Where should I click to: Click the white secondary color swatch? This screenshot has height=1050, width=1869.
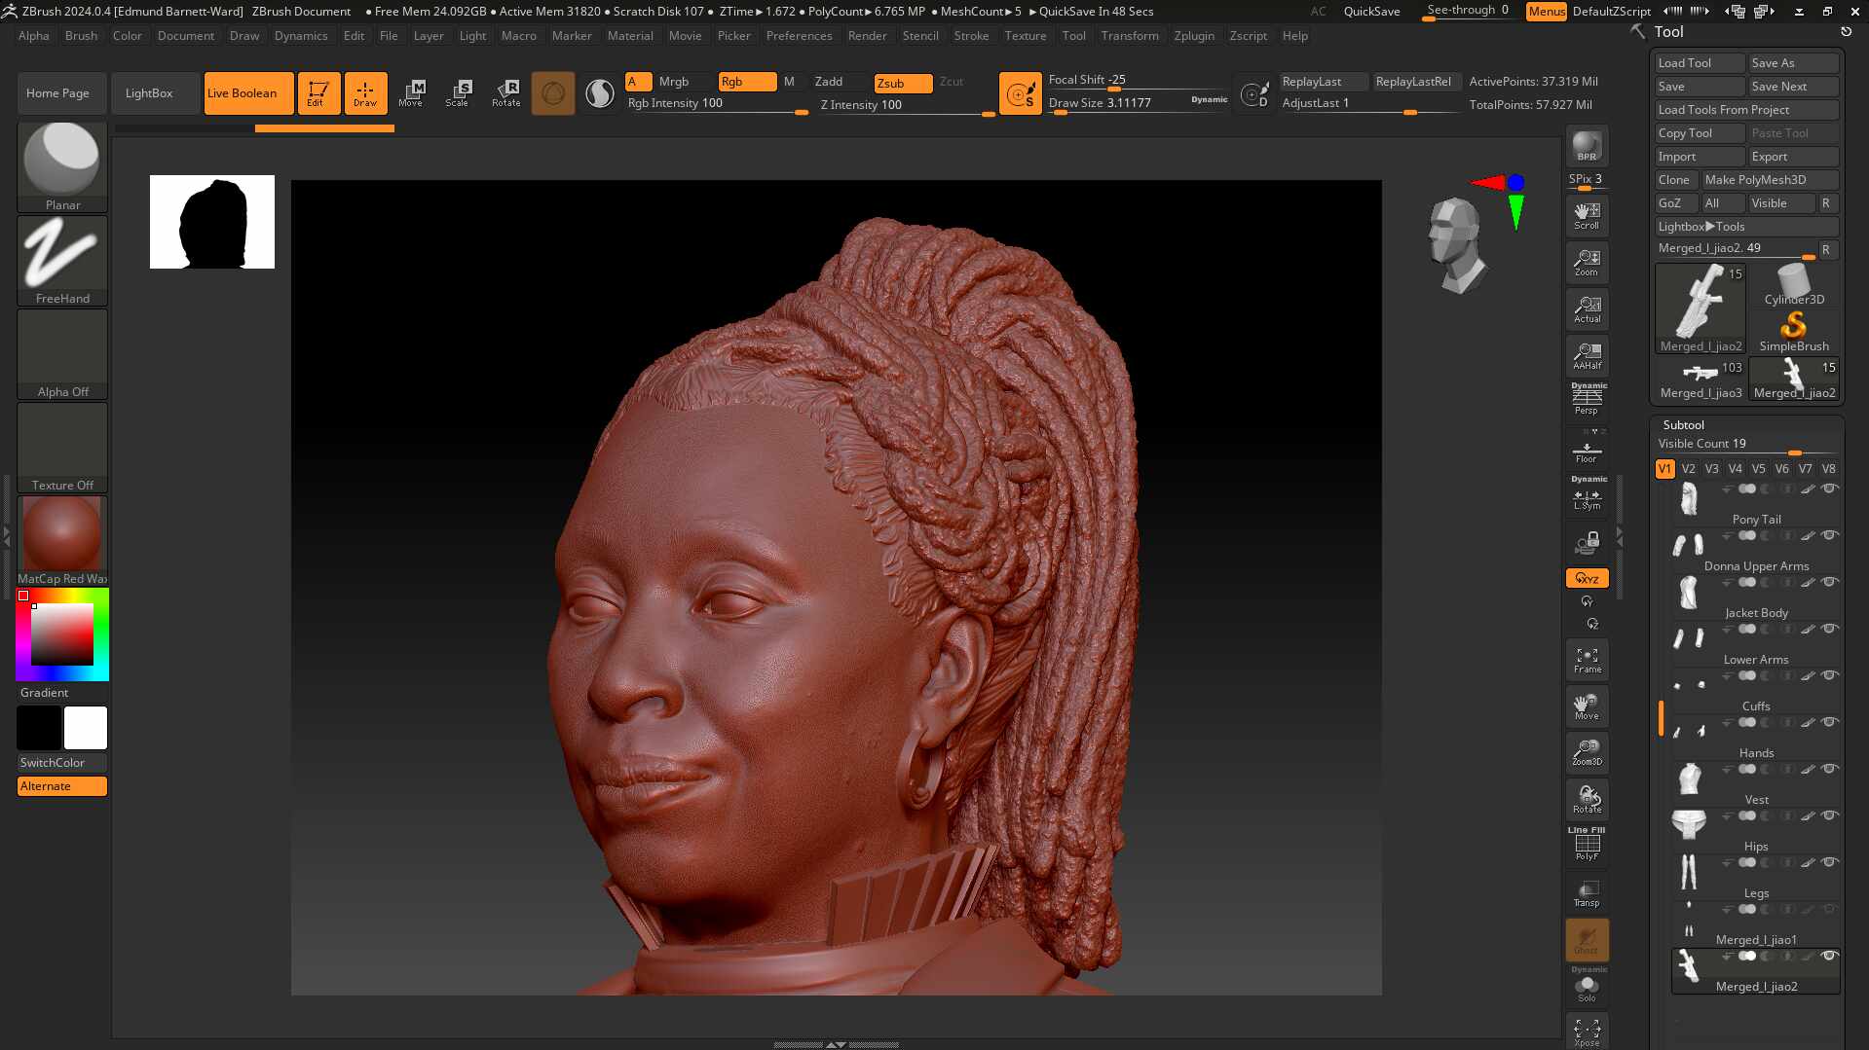tap(86, 728)
